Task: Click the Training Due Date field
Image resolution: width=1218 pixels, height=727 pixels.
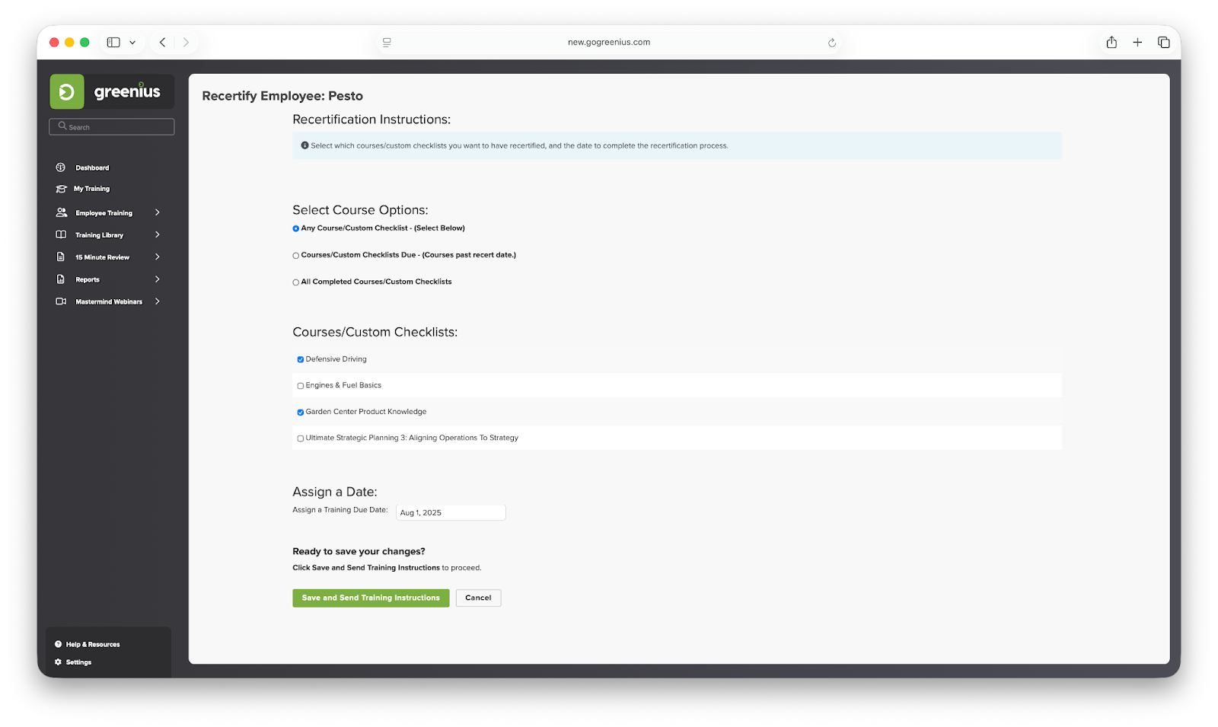Action: [451, 512]
